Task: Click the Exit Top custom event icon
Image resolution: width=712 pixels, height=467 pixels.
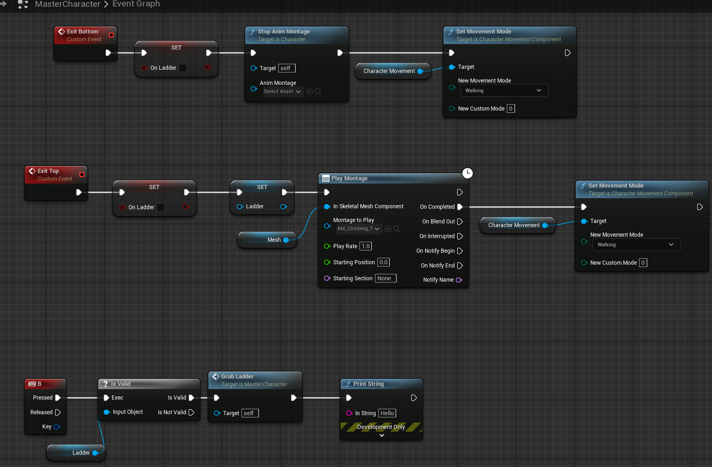Action: tap(32, 171)
